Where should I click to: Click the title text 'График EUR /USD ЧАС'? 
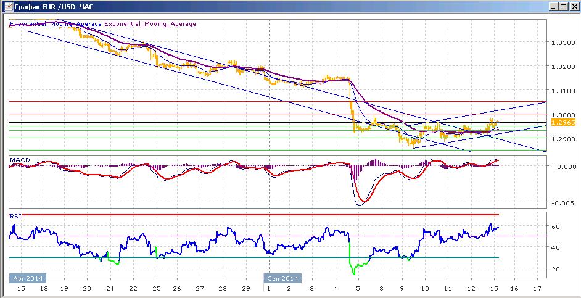coord(54,7)
